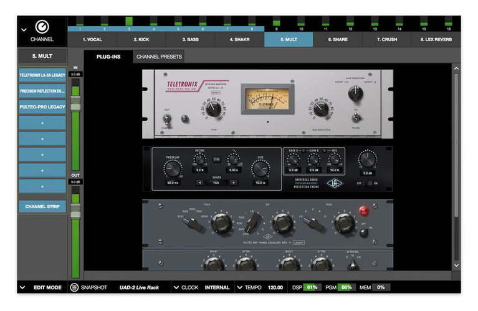Select the 3. BASS channel tab
The width and height of the screenshot is (478, 311).
191,39
